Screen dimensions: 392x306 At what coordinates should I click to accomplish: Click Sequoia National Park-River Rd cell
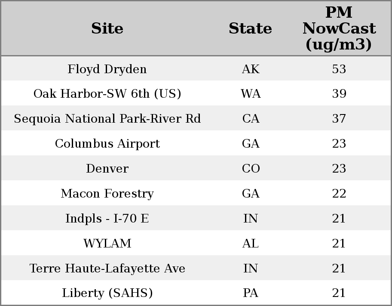tap(107, 119)
